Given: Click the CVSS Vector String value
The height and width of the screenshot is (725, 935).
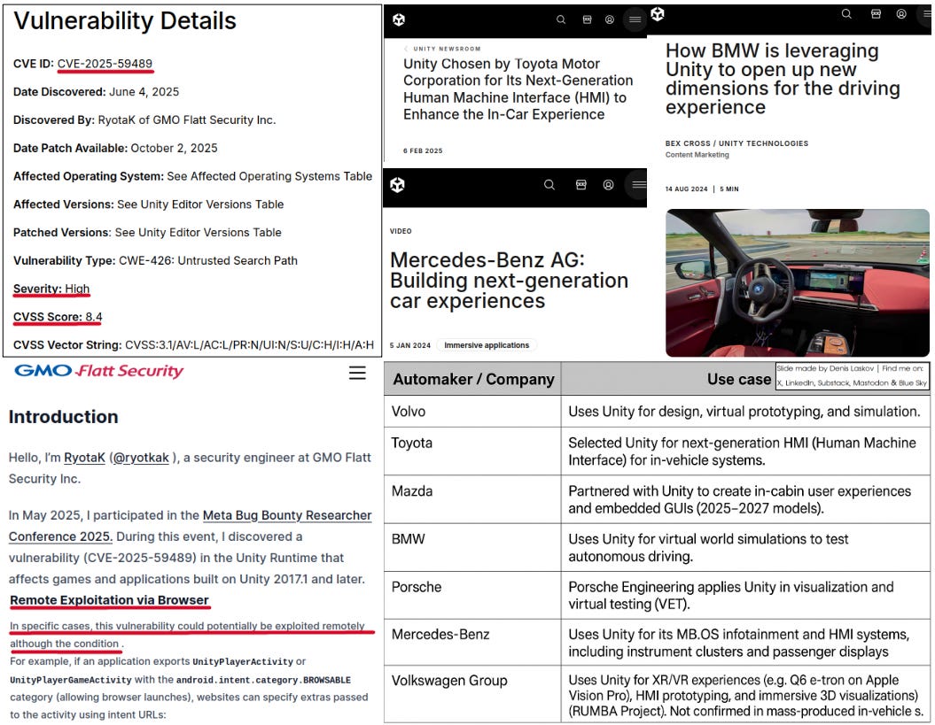Looking at the screenshot, I should pyautogui.click(x=249, y=345).
